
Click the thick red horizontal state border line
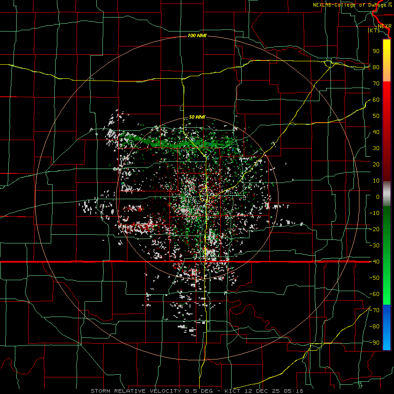(x=185, y=262)
